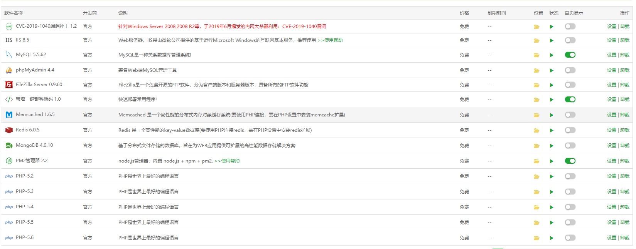Click the status play icon for phpMyAdmin 4.4

[x=552, y=70]
